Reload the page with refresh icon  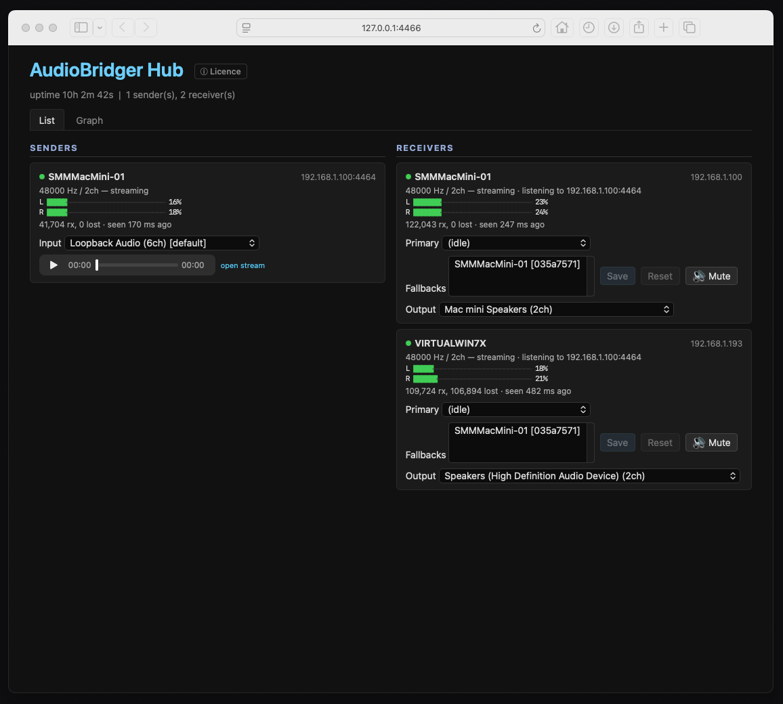pyautogui.click(x=536, y=28)
